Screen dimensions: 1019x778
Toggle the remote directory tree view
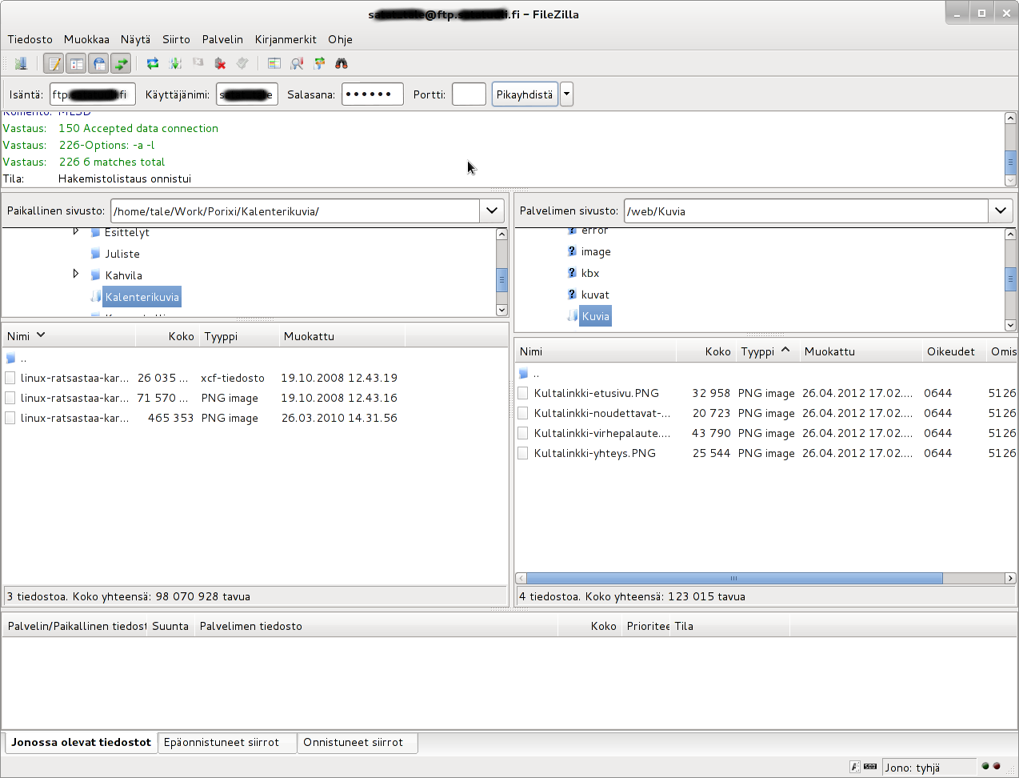[98, 63]
